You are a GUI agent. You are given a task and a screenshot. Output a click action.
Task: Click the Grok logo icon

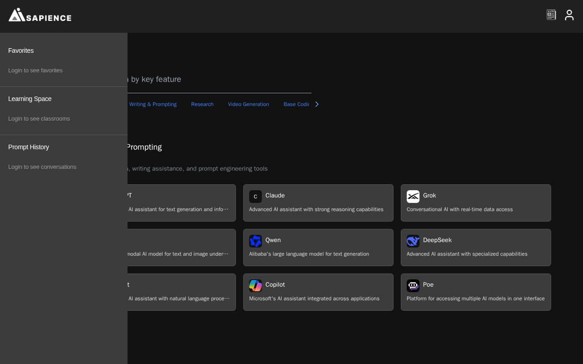click(x=413, y=197)
